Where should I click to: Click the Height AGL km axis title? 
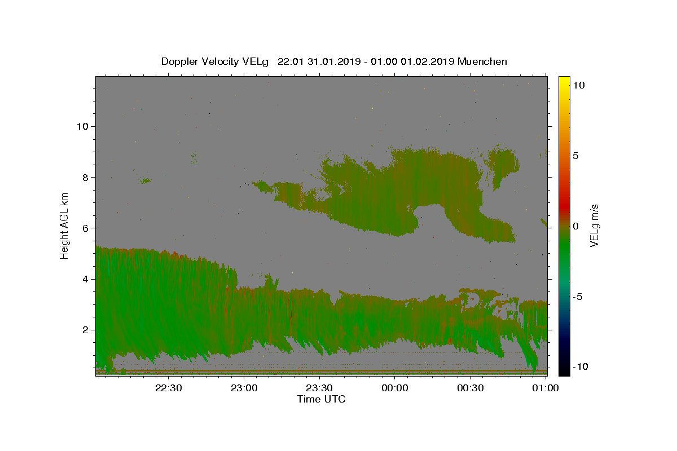(65, 225)
